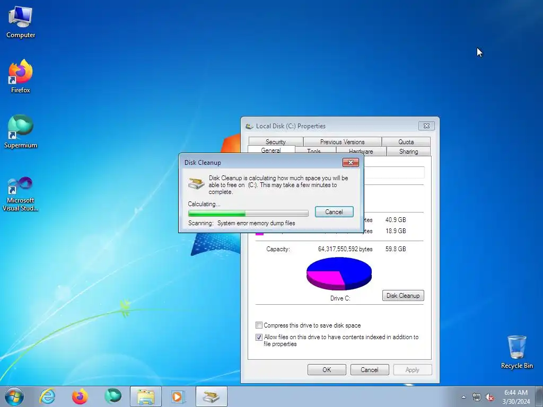
Task: Select the Firefox desktop shortcut
Action: click(21, 76)
